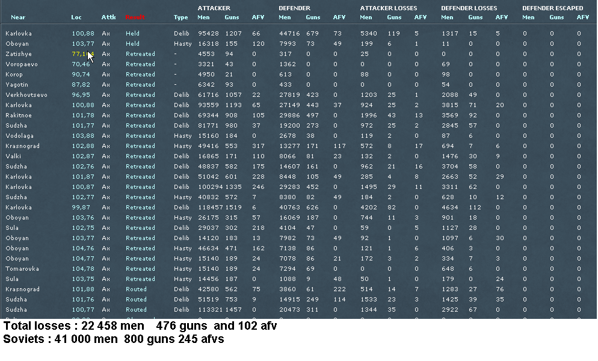Screen dimensions: 598x361
Task: Click Delib type in Verkhovtsevo row
Action: (x=182, y=95)
